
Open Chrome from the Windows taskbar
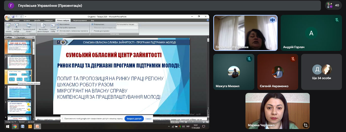tap(15, 126)
